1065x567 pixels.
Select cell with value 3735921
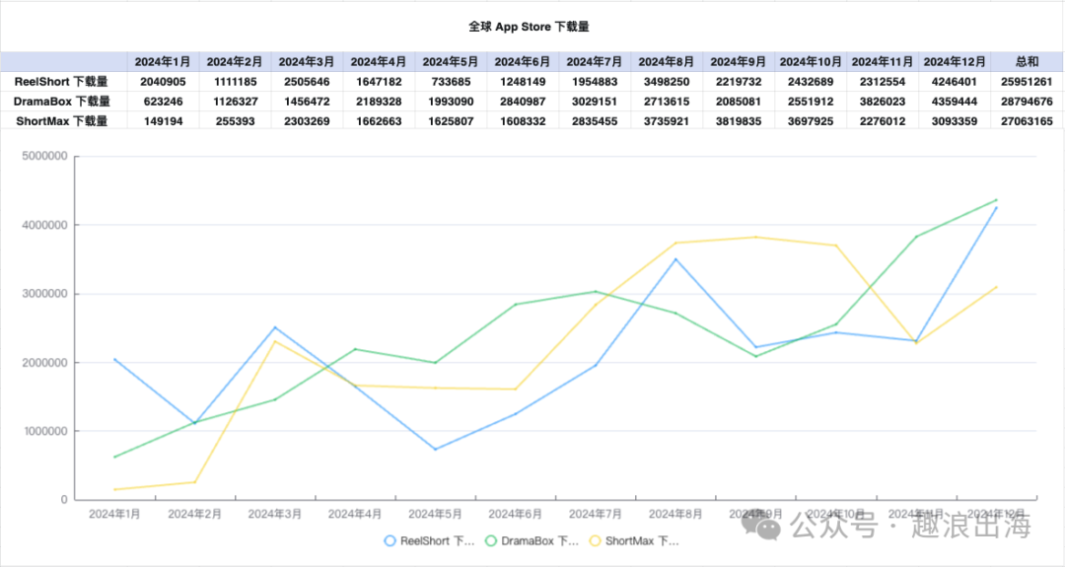667,121
